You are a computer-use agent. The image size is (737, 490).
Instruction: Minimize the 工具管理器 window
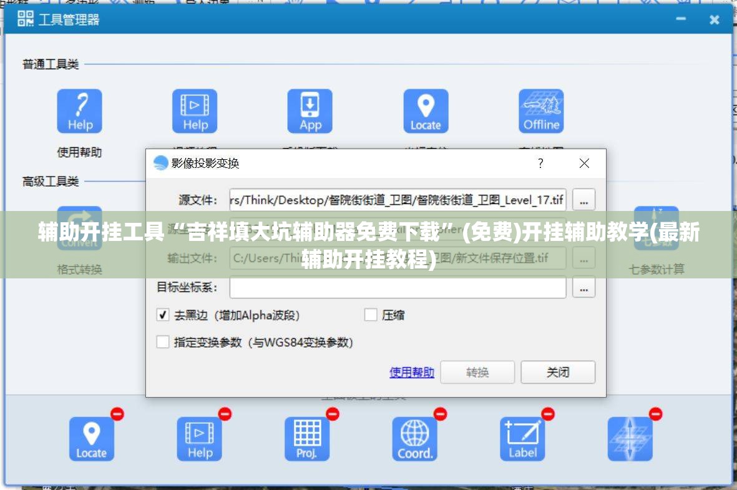point(681,19)
